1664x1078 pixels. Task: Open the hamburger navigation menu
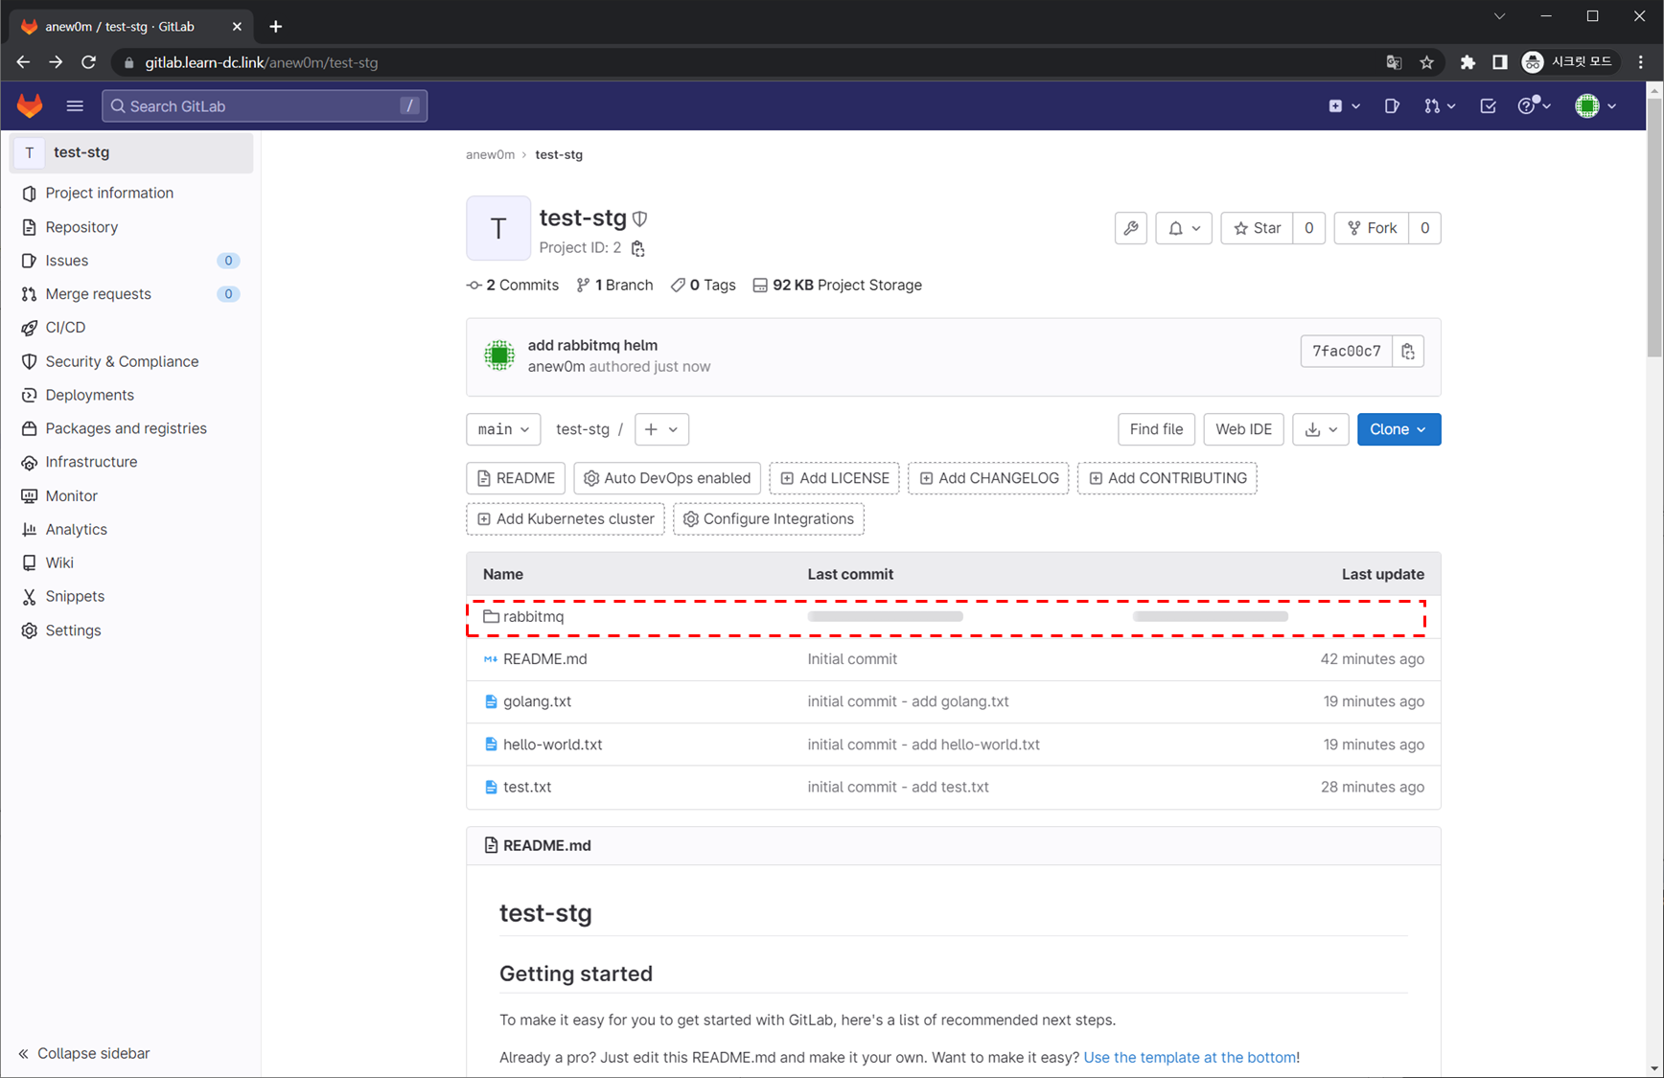[75, 105]
